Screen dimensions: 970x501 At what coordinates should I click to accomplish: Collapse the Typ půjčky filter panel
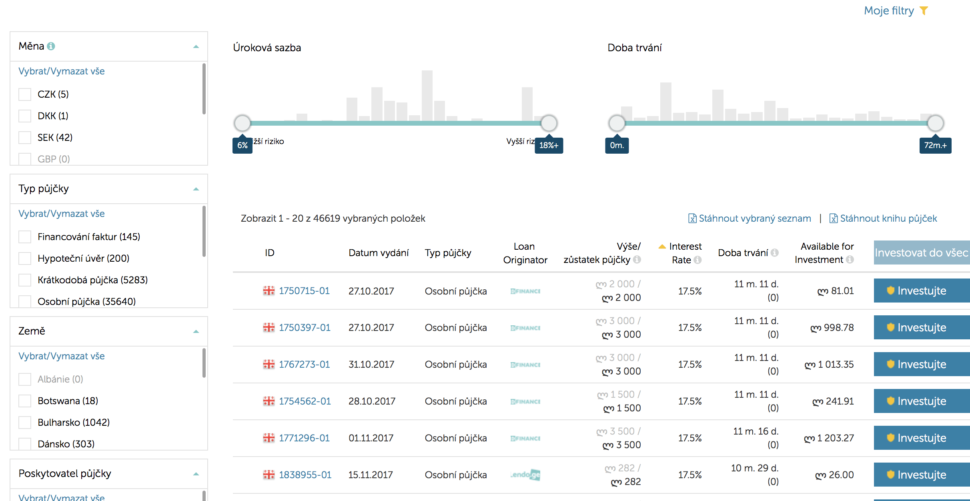pyautogui.click(x=196, y=189)
